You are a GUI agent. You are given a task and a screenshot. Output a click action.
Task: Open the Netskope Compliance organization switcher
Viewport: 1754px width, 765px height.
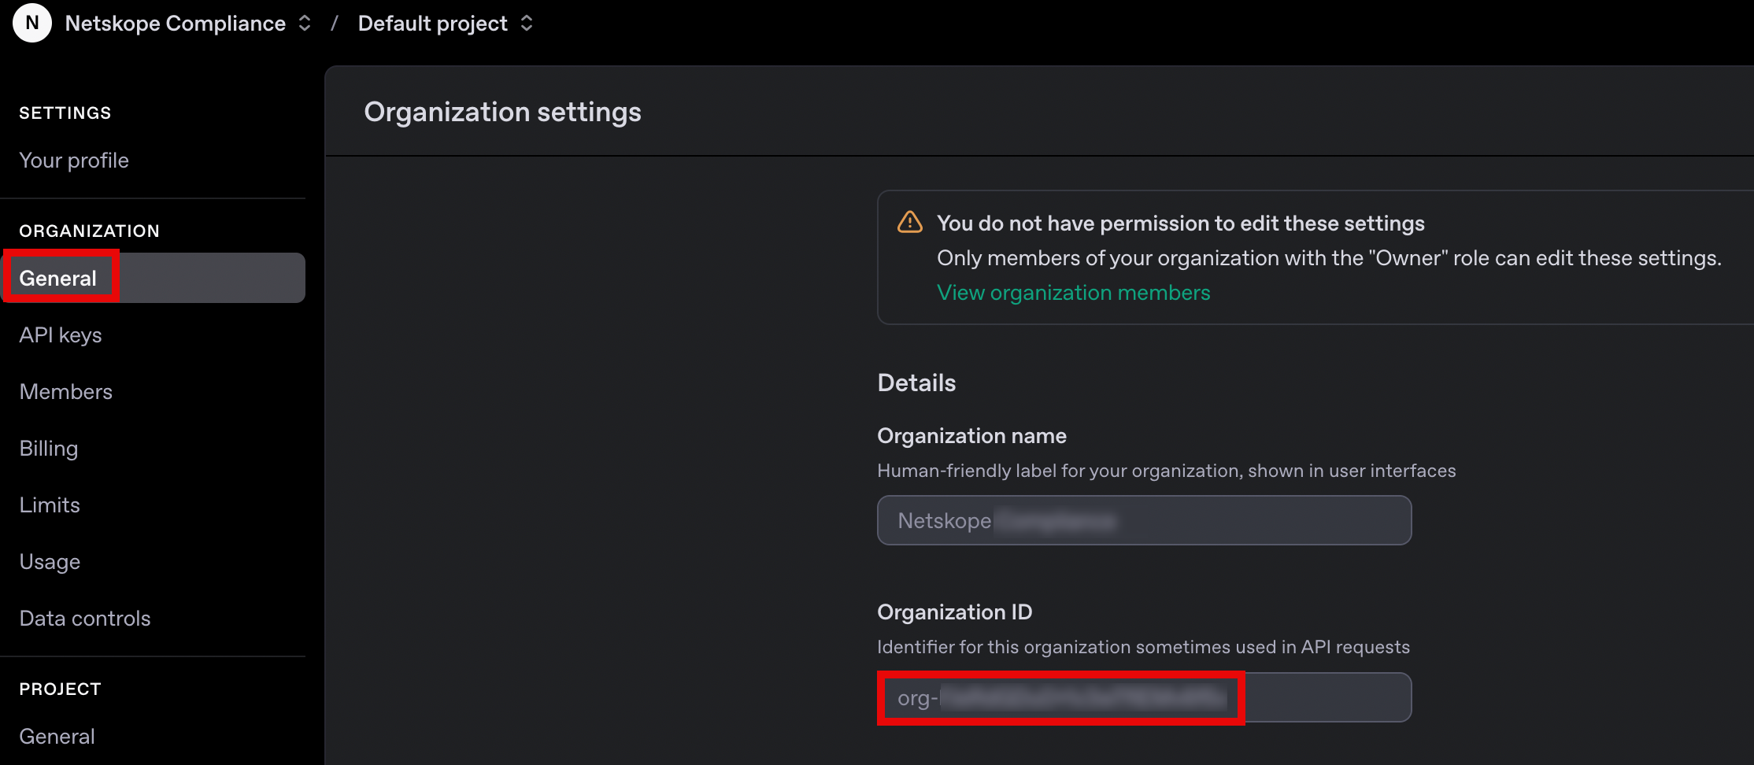pyautogui.click(x=175, y=23)
